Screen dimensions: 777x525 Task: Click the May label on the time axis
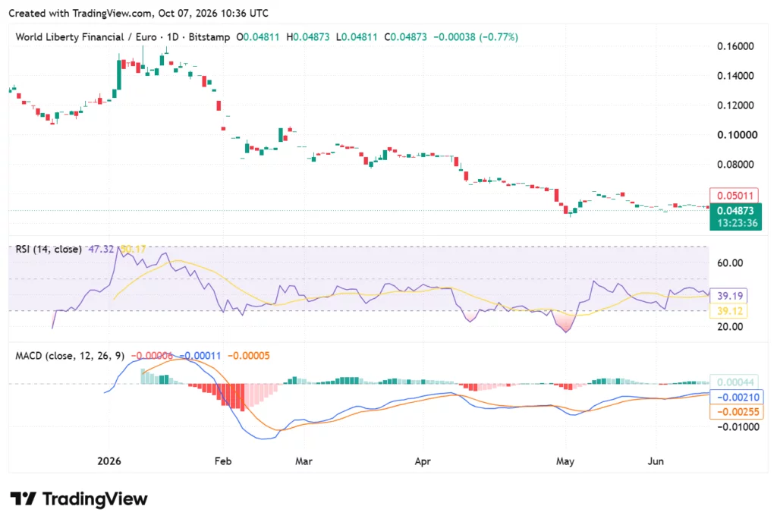(x=565, y=461)
